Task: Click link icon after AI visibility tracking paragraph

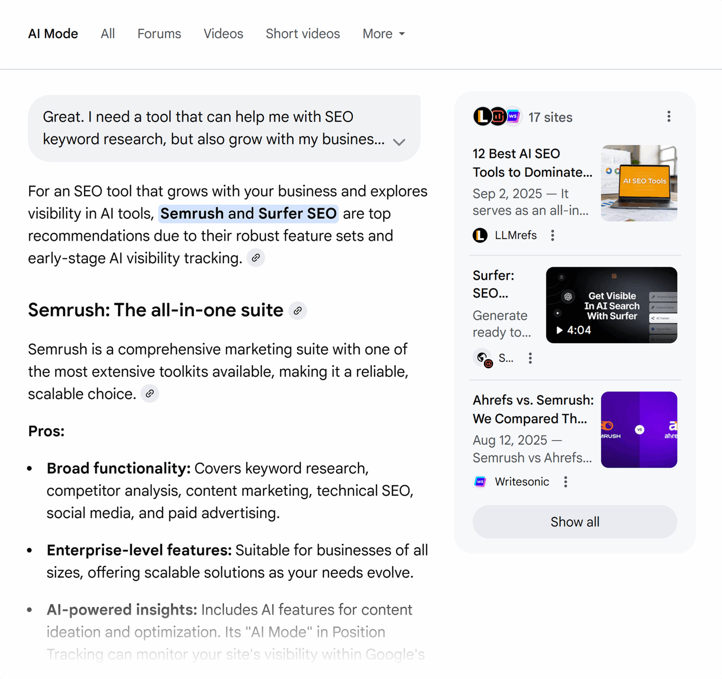Action: 256,258
